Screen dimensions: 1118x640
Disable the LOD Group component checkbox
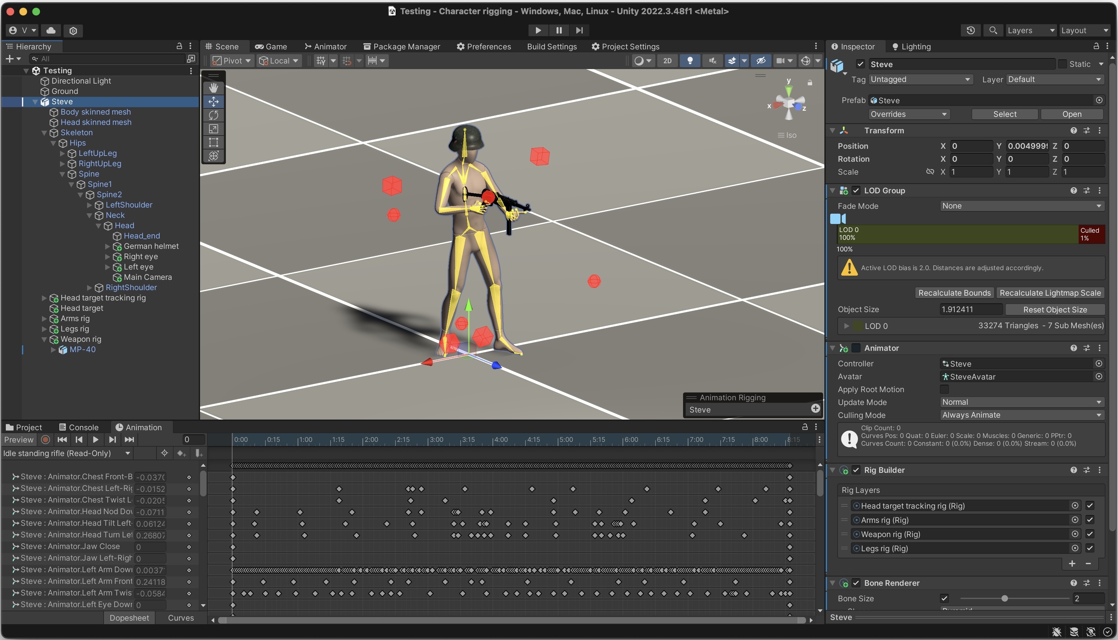coord(856,191)
